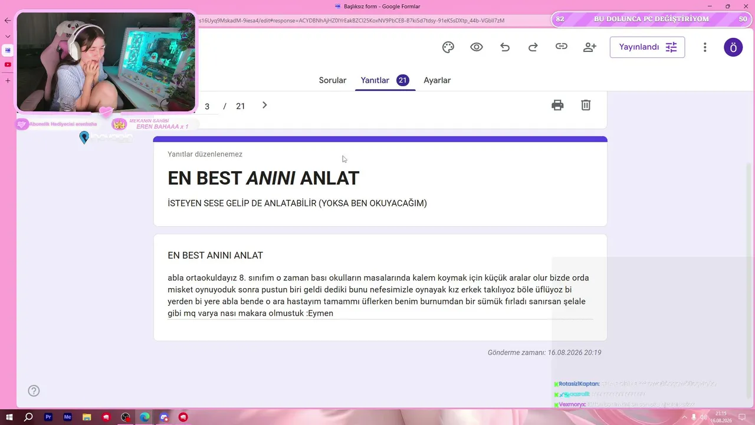Launch Adobe Media Encoder from taskbar
Viewport: 755px width, 425px height.
68,417
